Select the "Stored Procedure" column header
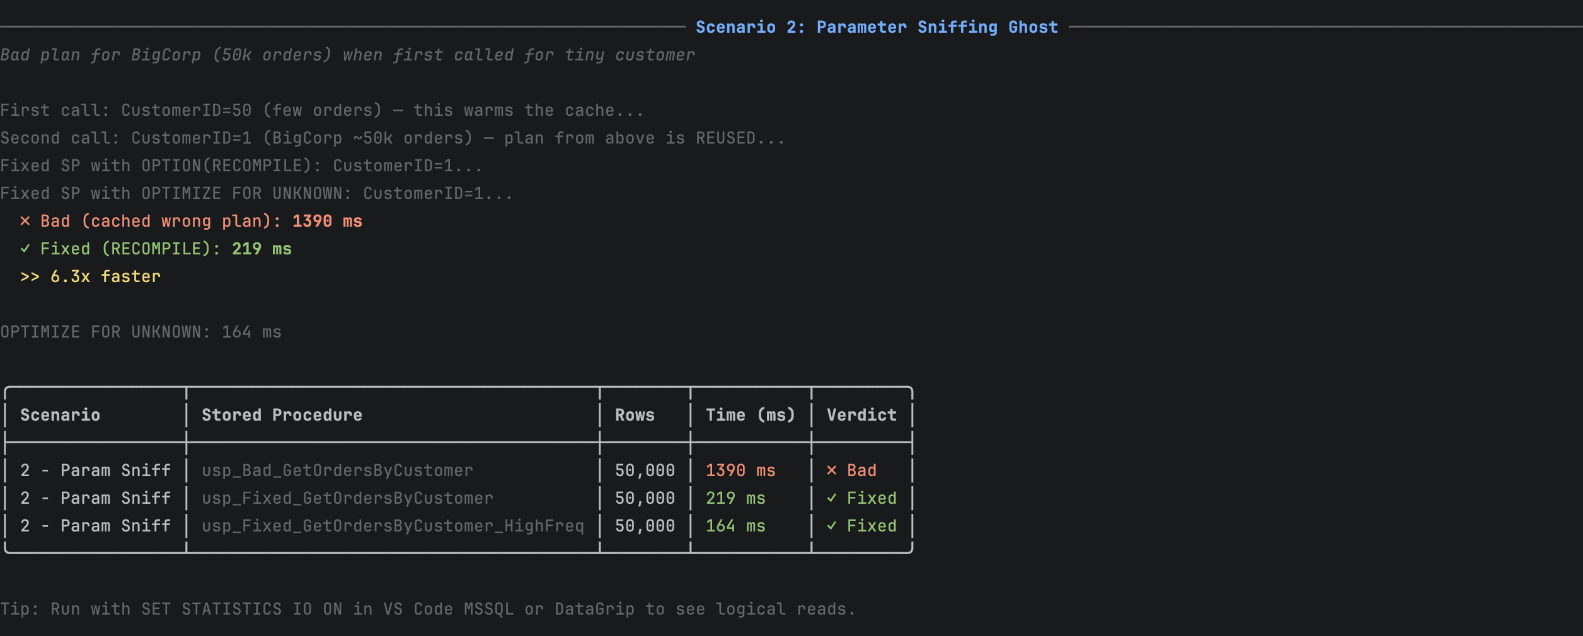Screen dimensions: 1583x636 [282, 414]
